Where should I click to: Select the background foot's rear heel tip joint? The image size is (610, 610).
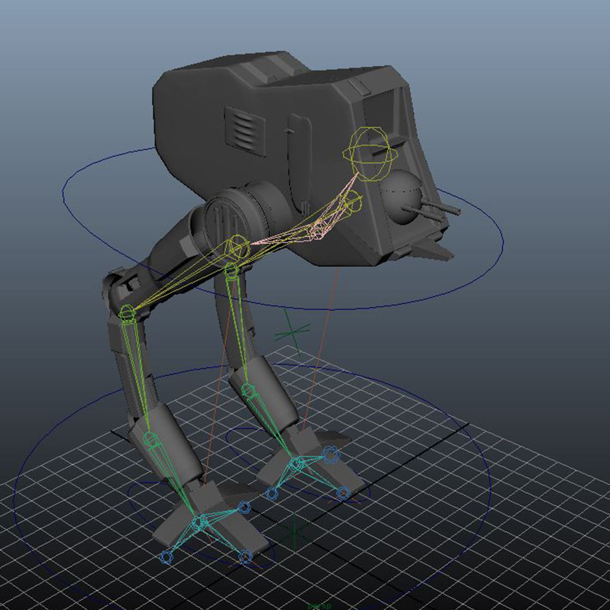(331, 454)
